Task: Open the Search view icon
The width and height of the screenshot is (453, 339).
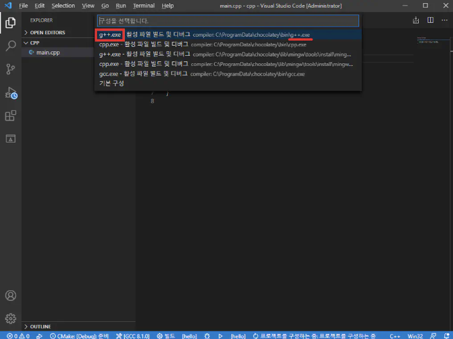Action: pyautogui.click(x=10, y=46)
